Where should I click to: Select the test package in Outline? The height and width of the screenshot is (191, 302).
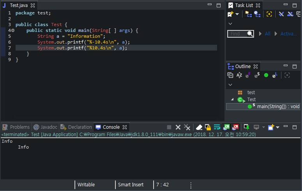click(x=251, y=93)
